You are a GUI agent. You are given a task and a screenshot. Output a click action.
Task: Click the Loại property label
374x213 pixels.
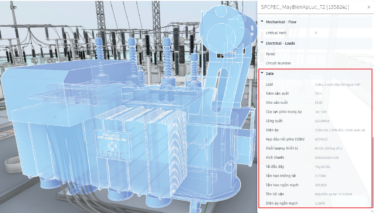tap(269, 84)
